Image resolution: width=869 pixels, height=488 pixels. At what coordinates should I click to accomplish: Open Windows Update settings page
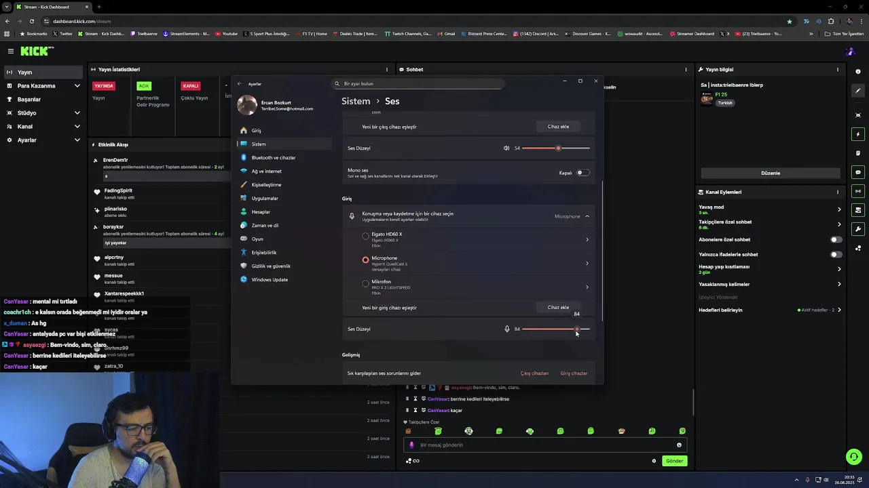pos(285,279)
